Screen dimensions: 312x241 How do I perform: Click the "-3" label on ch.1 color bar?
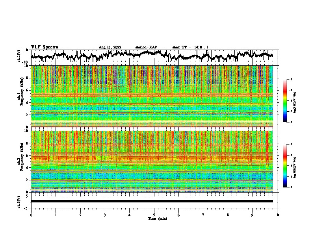[291, 80]
